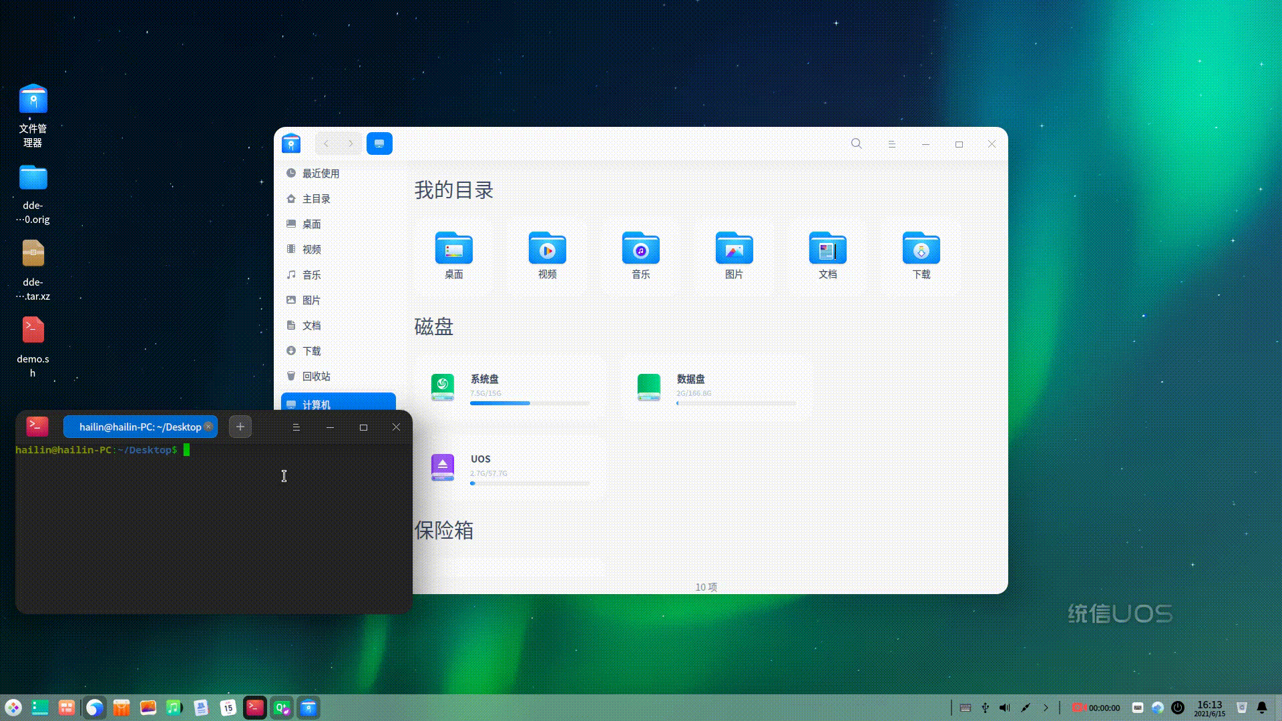This screenshot has height=721, width=1282.
Task: Expand the tray plugins arrow
Action: point(1046,708)
